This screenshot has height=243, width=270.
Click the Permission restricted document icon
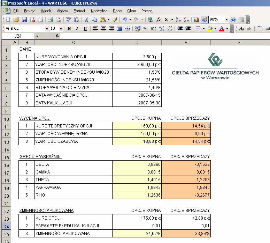coord(32,20)
